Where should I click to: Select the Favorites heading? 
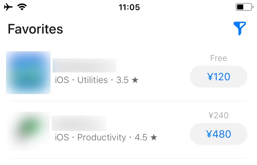tap(35, 29)
